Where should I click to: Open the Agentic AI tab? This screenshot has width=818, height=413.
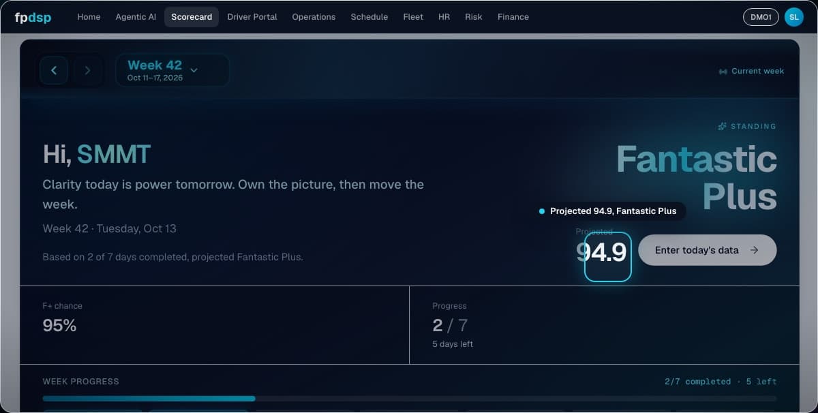[x=136, y=17]
